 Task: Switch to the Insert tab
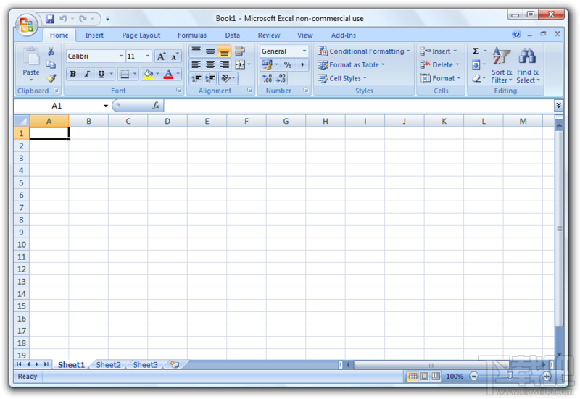(94, 35)
